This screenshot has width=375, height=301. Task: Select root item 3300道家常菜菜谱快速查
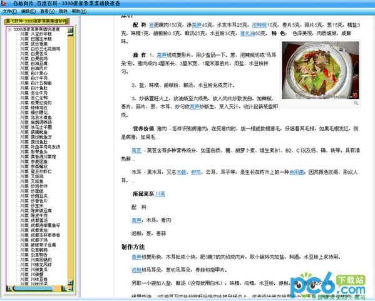point(36,29)
